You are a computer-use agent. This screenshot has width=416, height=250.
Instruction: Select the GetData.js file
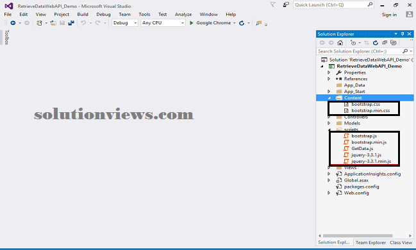[x=362, y=149]
